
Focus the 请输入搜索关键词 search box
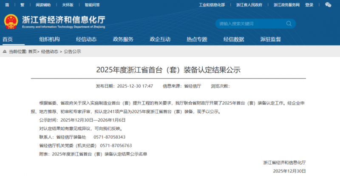tap(246, 23)
